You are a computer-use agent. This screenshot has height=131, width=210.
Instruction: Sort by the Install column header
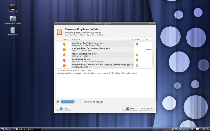tap(65, 40)
